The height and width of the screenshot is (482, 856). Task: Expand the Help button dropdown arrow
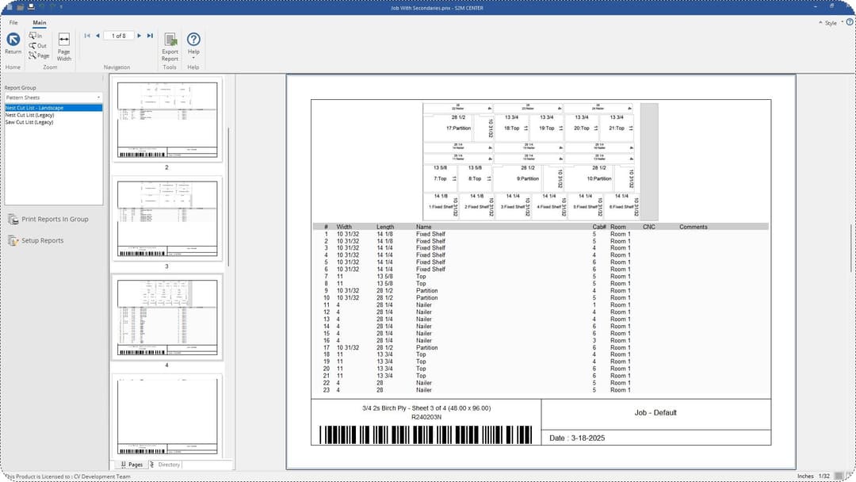(193, 55)
